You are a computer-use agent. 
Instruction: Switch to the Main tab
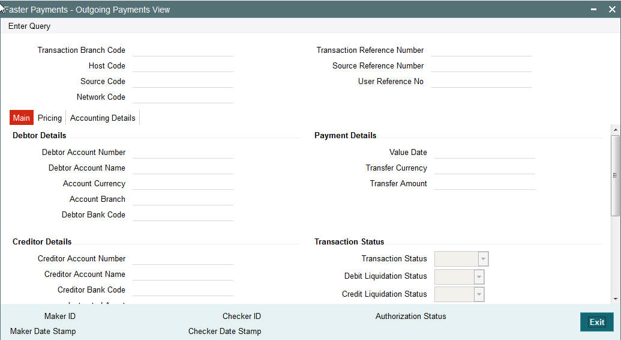[x=22, y=118]
